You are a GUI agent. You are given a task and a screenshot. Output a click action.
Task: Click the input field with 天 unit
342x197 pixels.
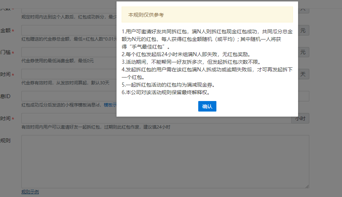69,74
